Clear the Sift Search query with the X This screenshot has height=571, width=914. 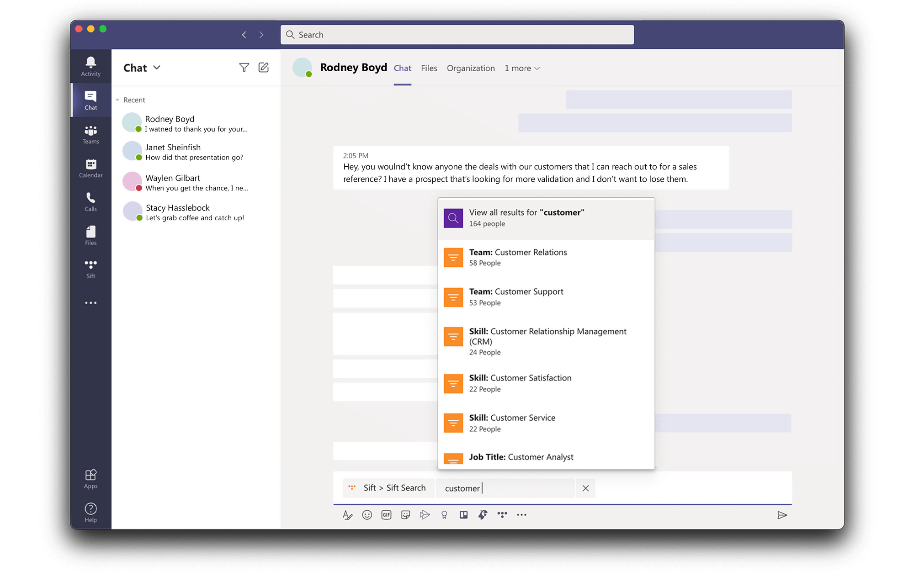585,488
